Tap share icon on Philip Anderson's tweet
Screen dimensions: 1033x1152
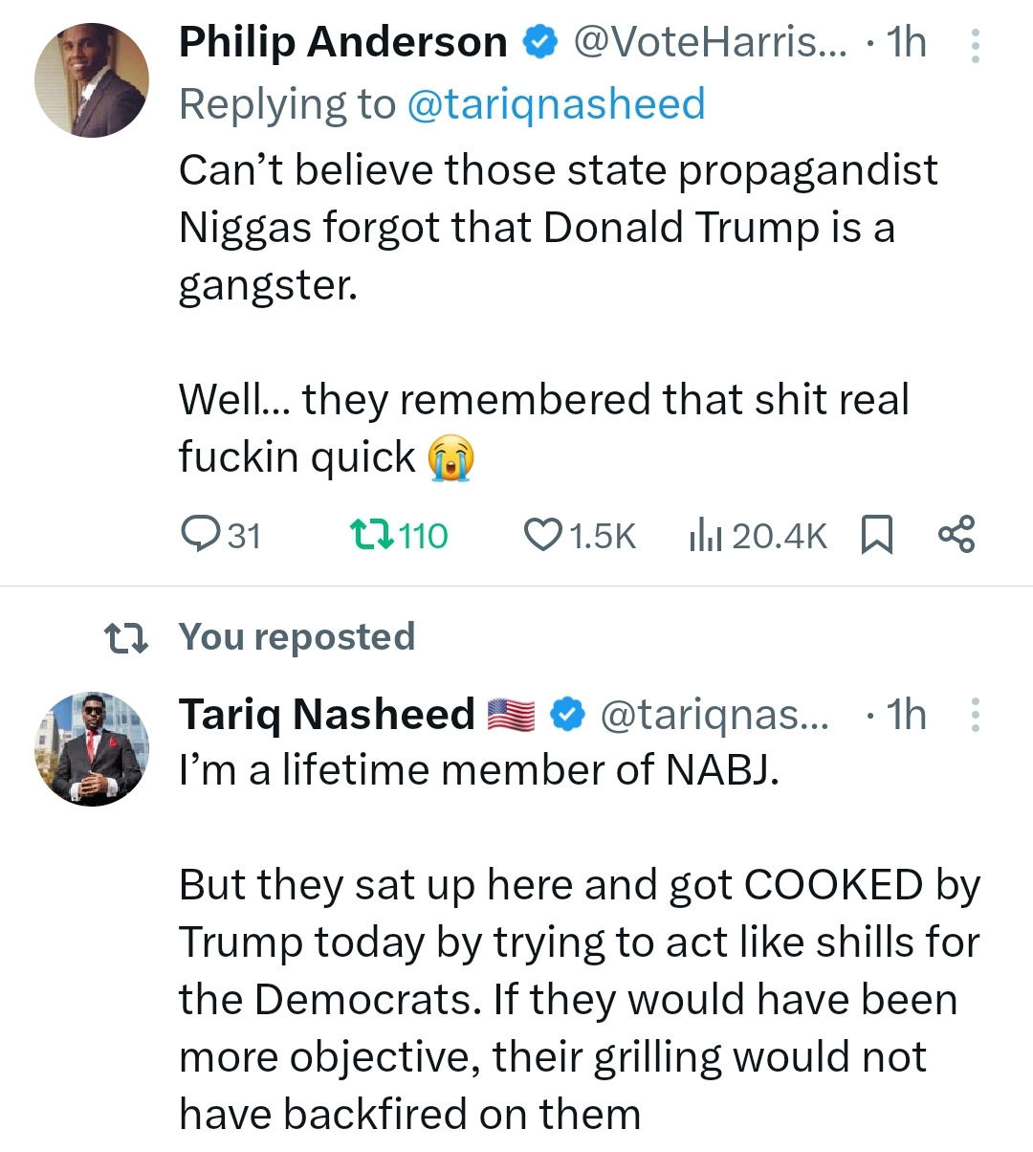(956, 535)
